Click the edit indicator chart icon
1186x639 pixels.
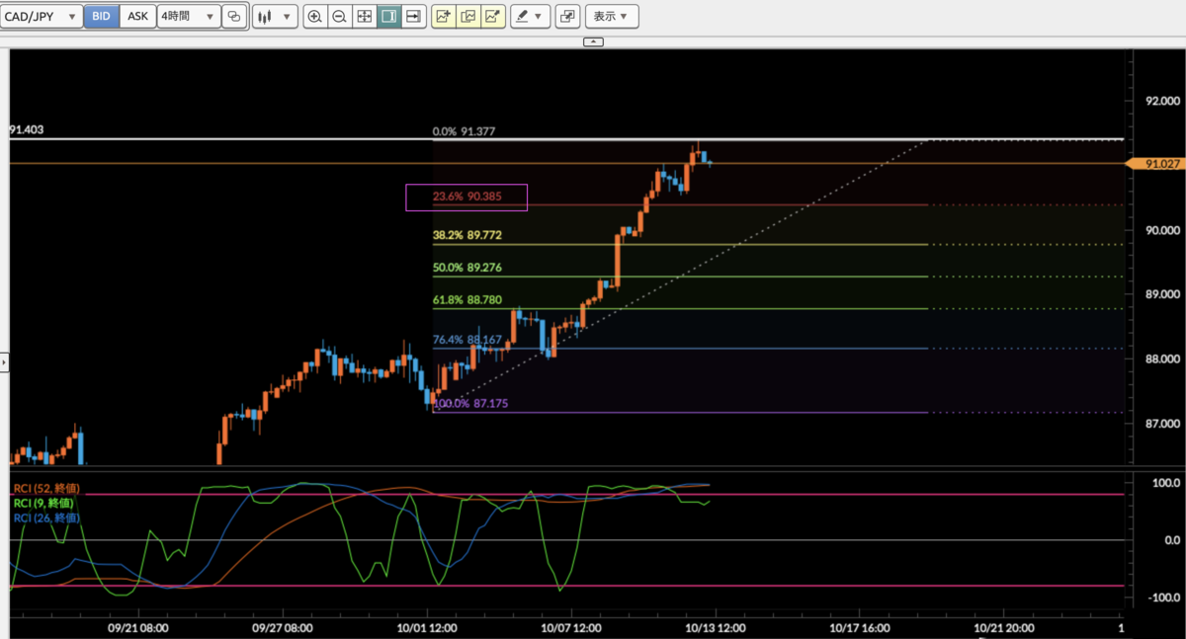coord(468,16)
